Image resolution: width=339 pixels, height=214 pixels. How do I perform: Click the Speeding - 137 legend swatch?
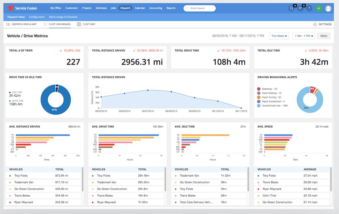coord(259,89)
